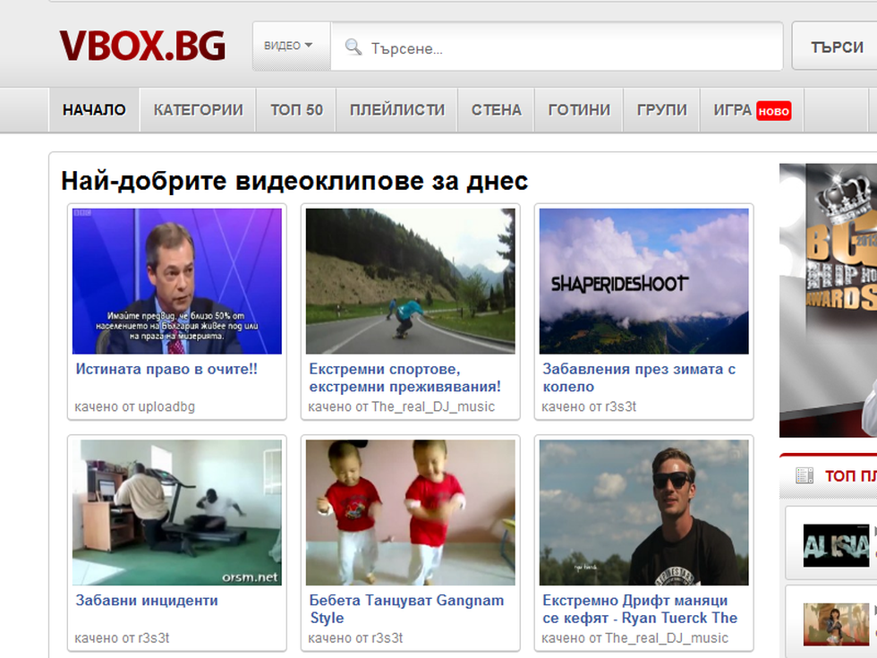Click the title Екстремни спортове, екстремни преживявания!
The image size is (877, 658).
tap(404, 378)
